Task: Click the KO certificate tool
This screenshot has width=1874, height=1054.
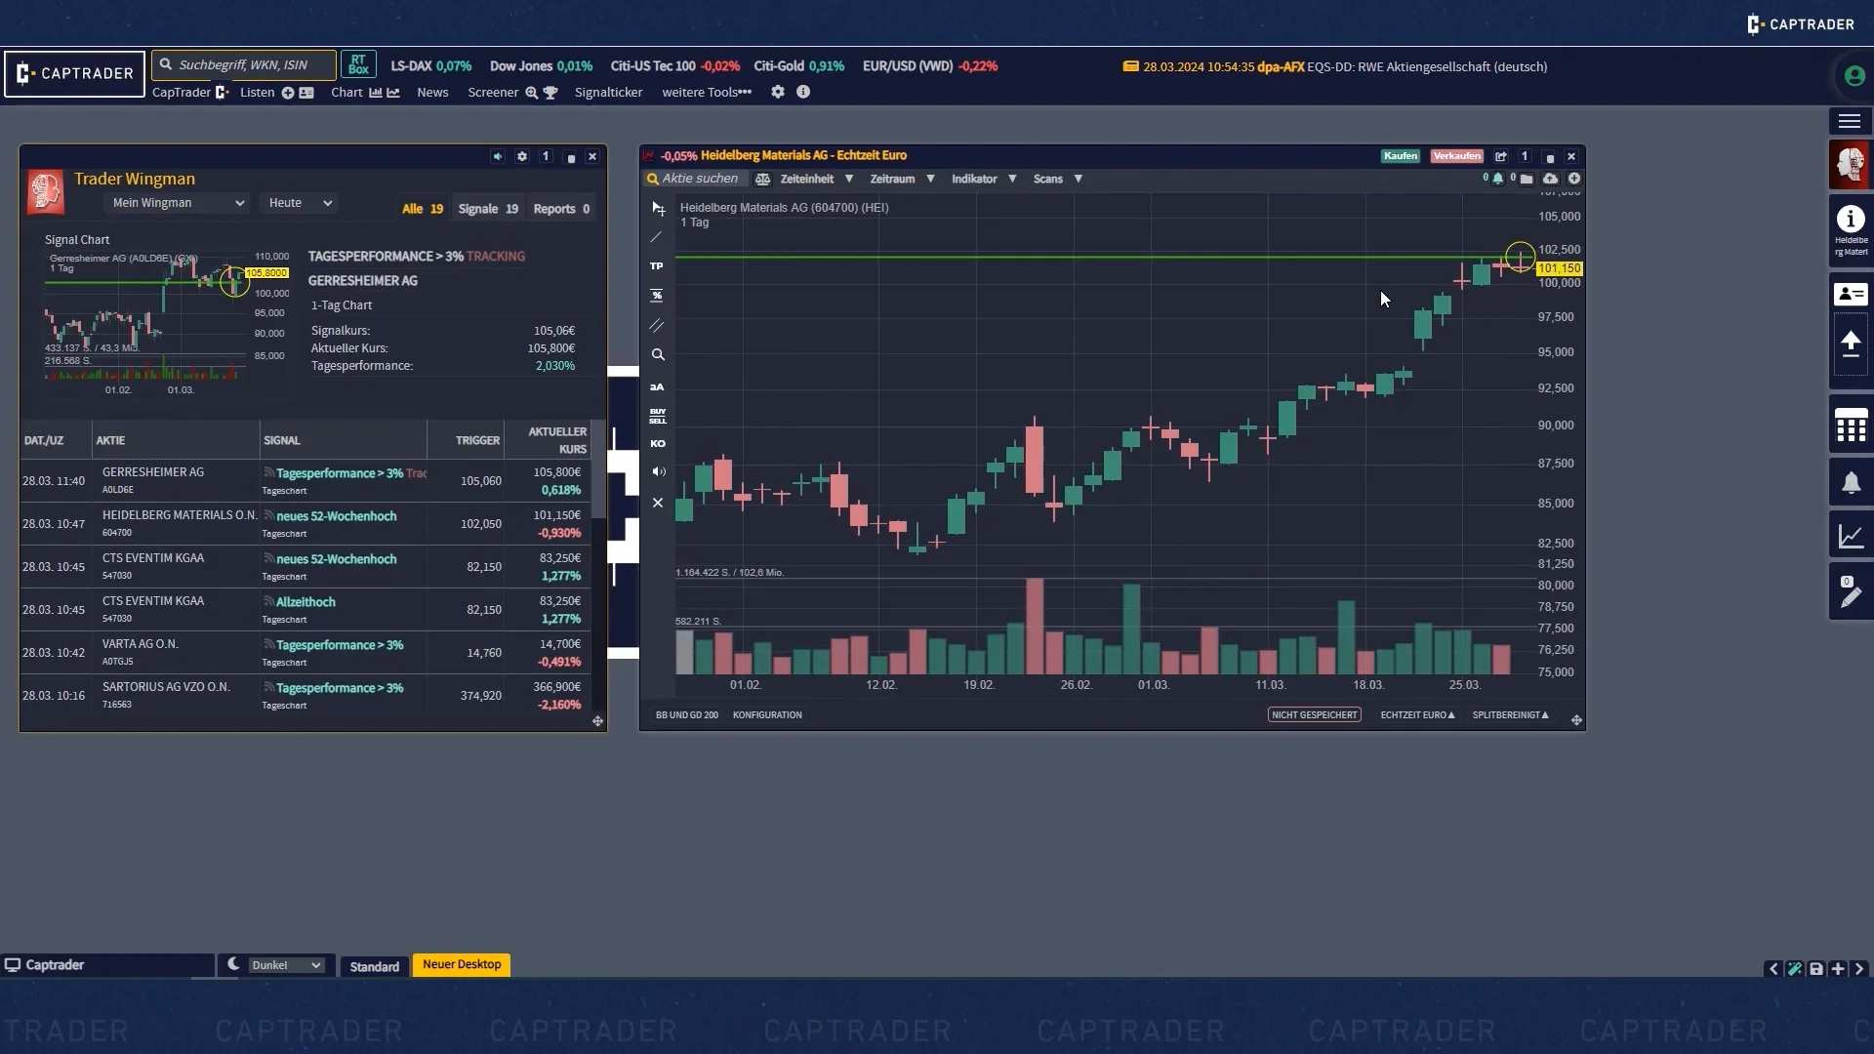Action: tap(657, 443)
